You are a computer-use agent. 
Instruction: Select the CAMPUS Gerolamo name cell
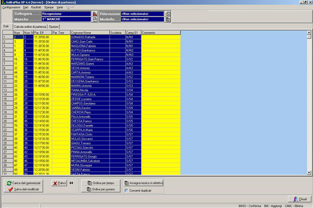(90, 103)
